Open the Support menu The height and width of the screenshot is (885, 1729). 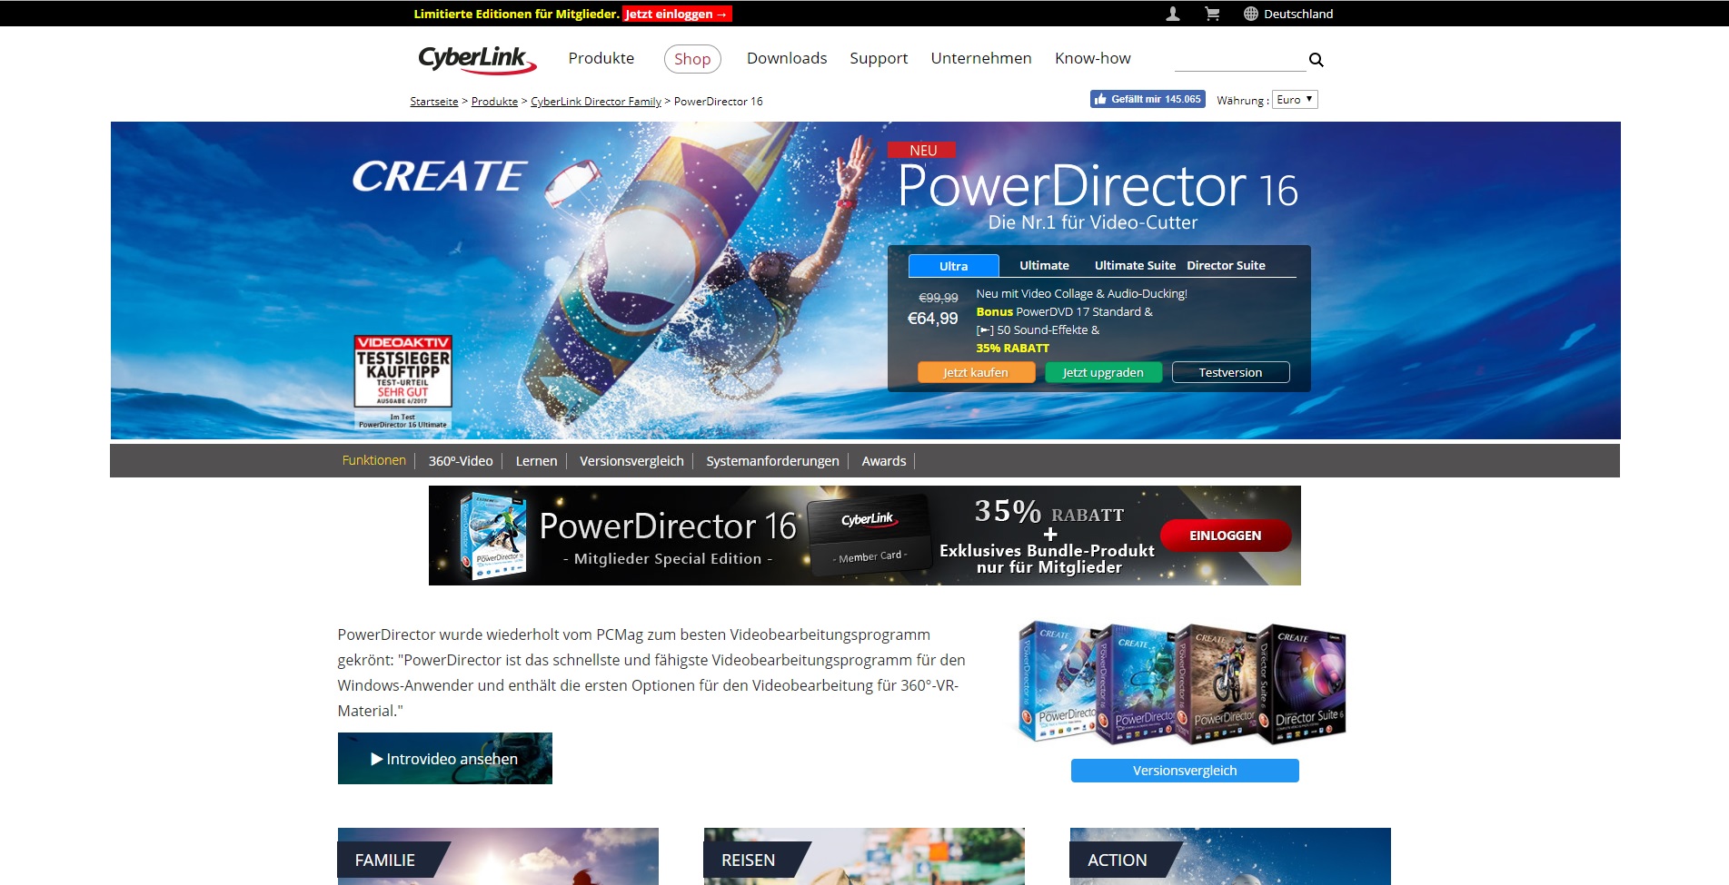tap(879, 58)
